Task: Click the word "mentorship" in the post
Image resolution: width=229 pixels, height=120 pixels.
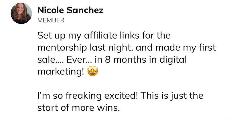Action: tap(62, 48)
